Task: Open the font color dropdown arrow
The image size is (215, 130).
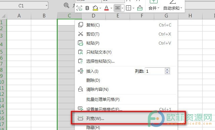Action: click(x=111, y=8)
